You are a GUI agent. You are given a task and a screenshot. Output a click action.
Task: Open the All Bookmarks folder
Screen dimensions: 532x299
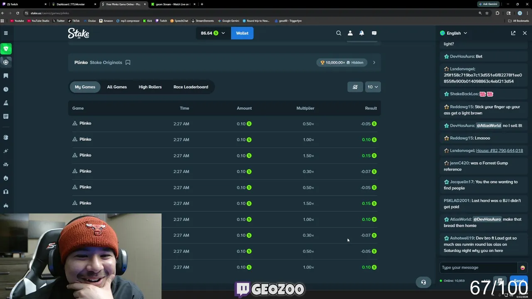[519, 21]
